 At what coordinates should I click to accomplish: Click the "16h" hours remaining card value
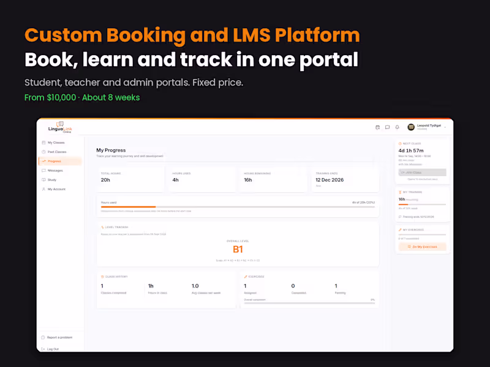pos(248,180)
